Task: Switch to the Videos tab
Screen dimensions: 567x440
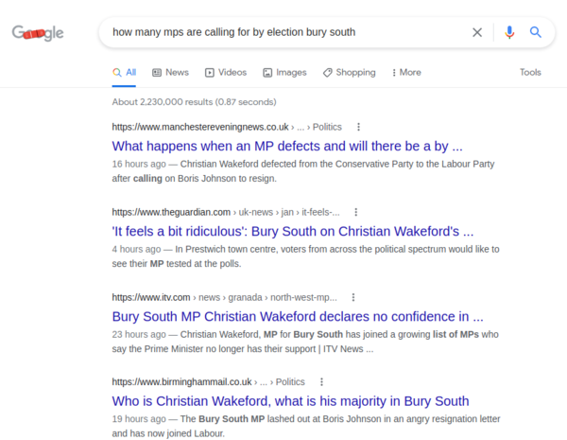Action: [226, 73]
